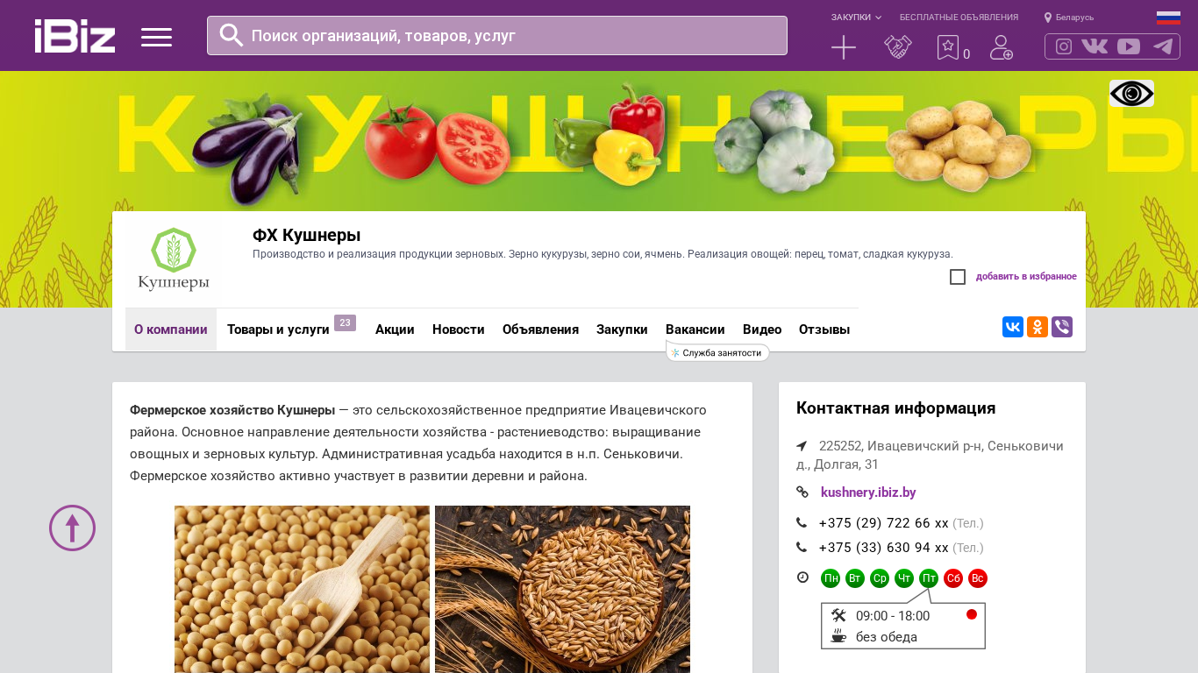Click the Служба занятости tooltip link
This screenshot has height=673, width=1198.
(717, 352)
